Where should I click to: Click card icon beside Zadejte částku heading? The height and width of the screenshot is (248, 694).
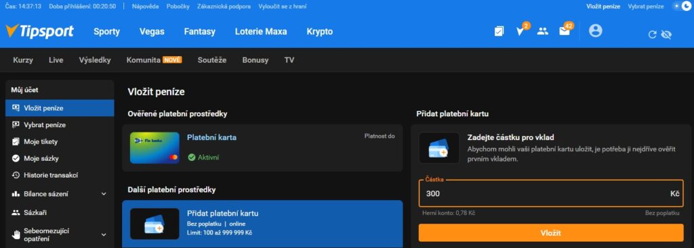439,148
